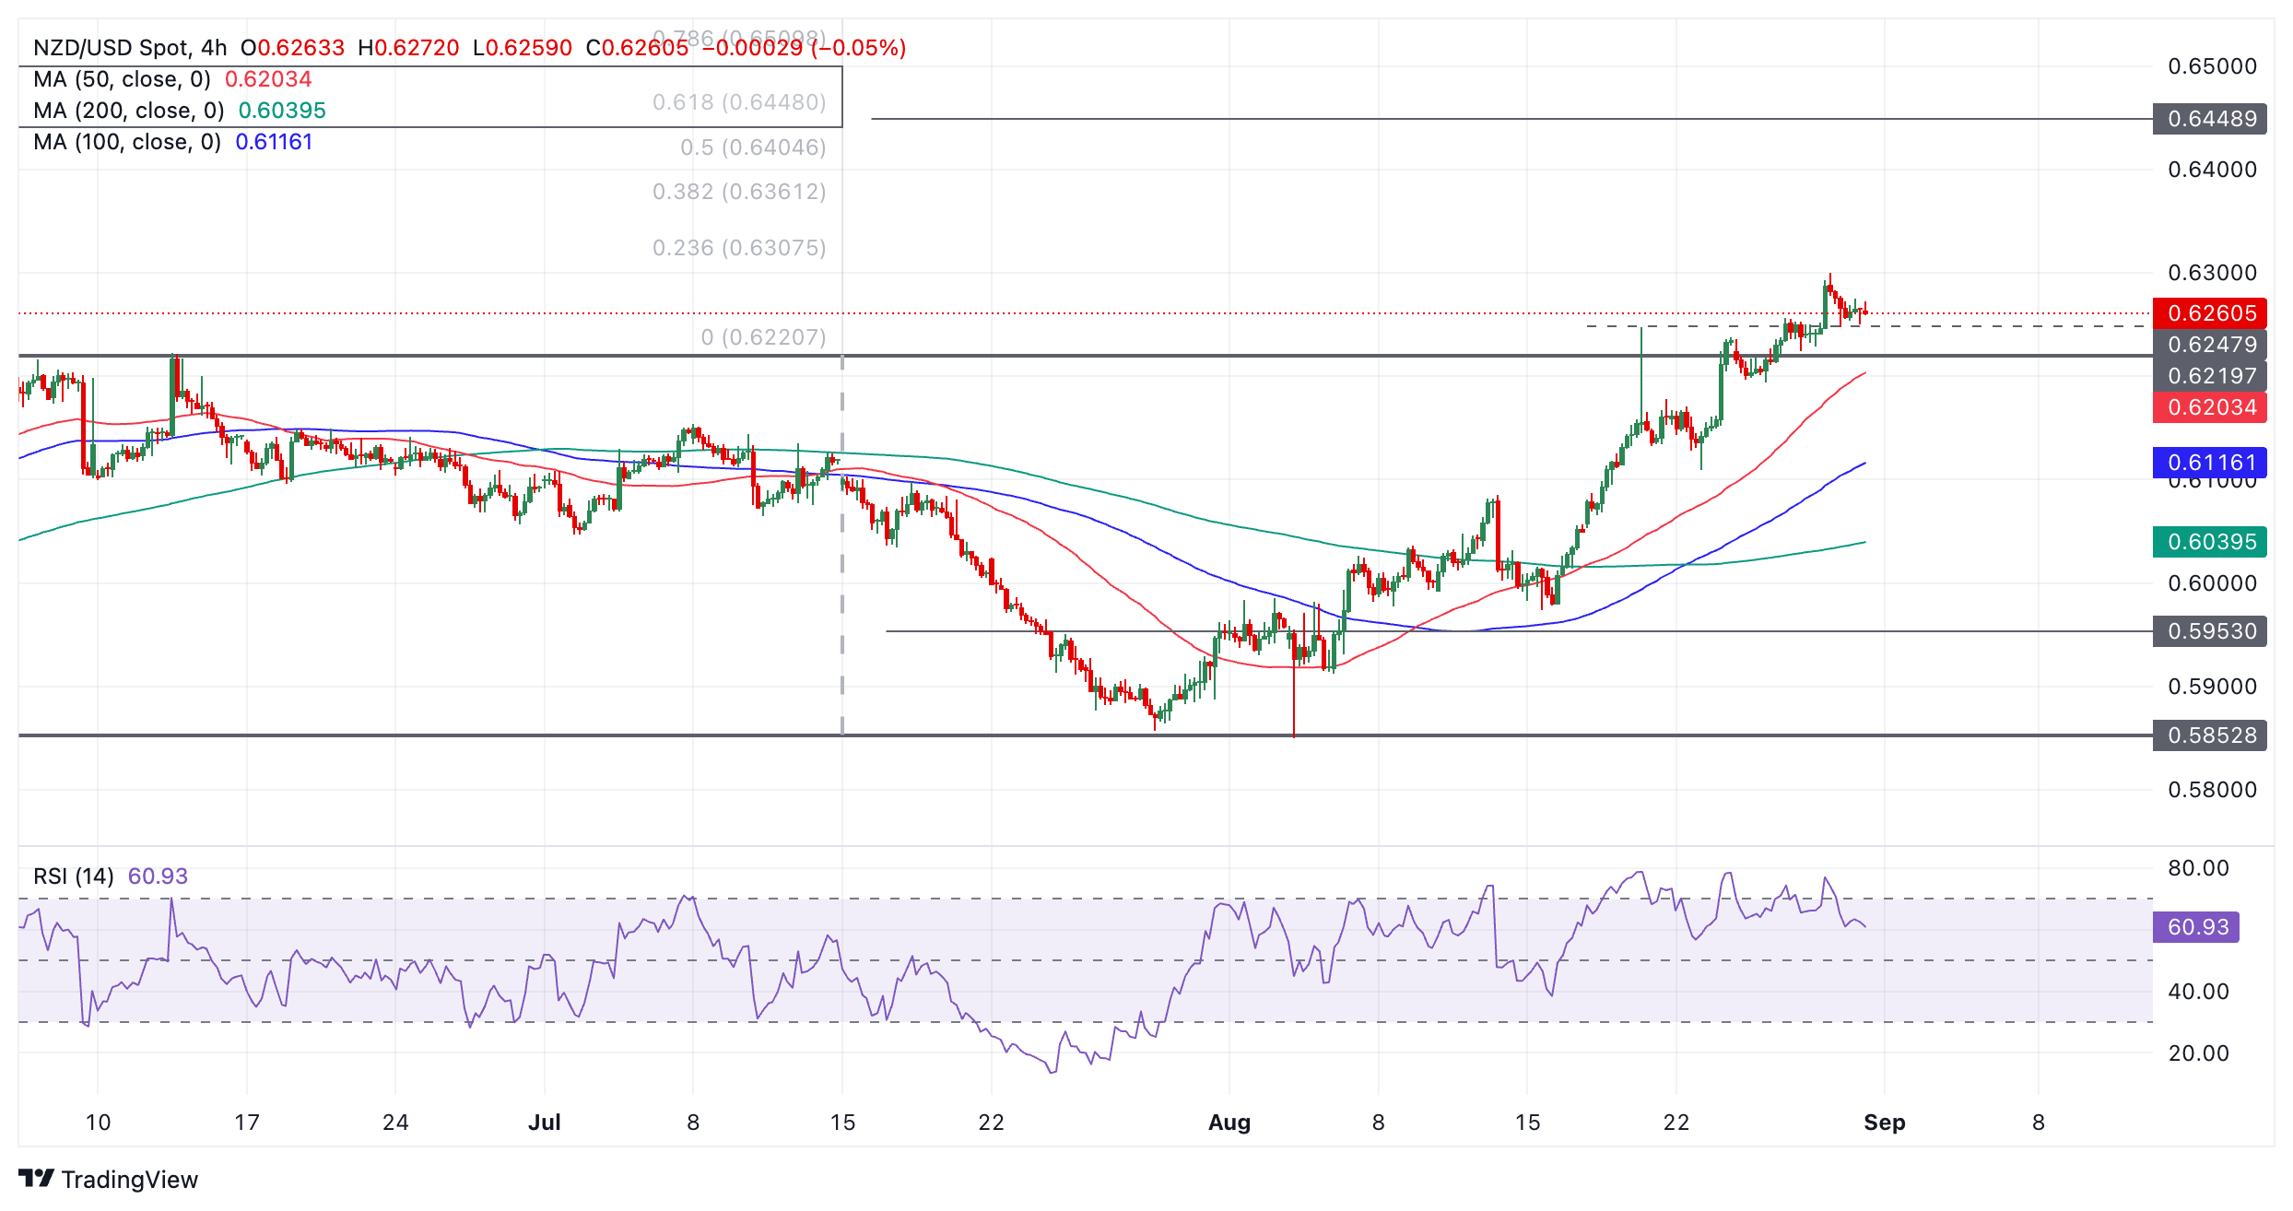Click the 0 (0.62207) Fibonacci base label

[x=763, y=337]
